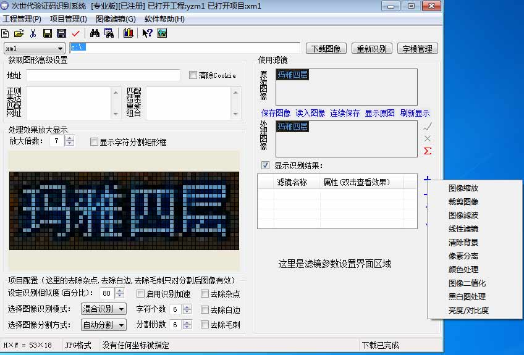Viewport: 524px width, 355px height.
Task: Enable the 清除Cookie checkbox
Action: (x=193, y=75)
